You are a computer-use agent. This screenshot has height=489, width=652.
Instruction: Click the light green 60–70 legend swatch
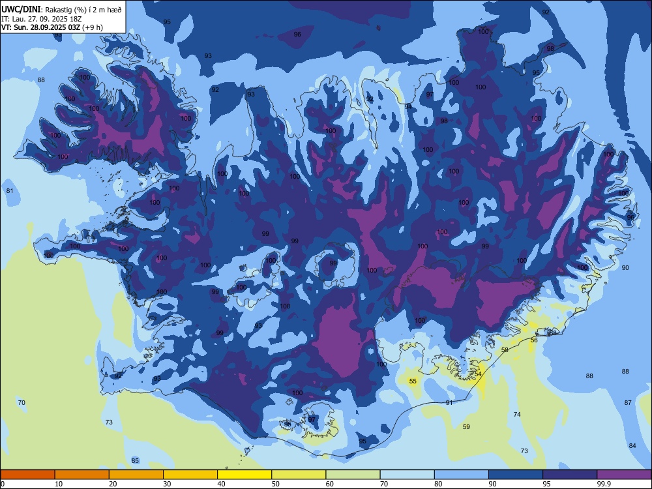(x=353, y=475)
